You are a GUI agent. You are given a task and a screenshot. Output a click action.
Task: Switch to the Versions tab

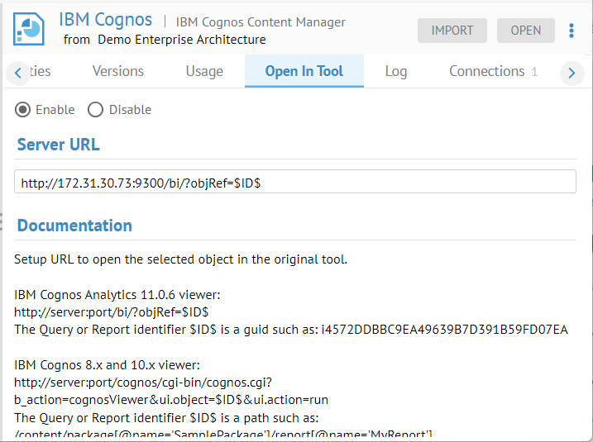118,71
